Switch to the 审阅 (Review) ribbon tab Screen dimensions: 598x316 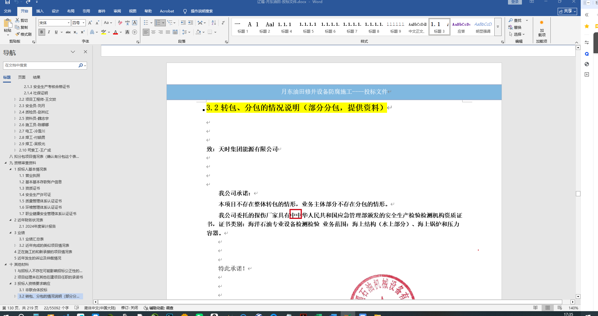click(117, 11)
